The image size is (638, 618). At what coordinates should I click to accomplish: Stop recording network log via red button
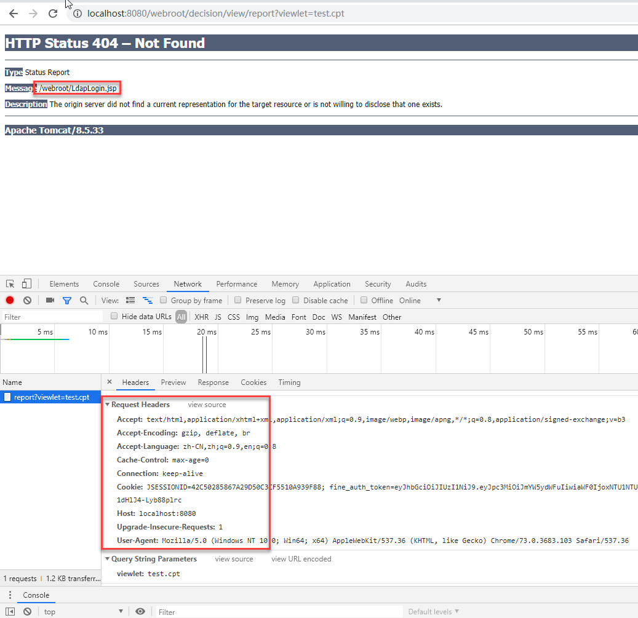[10, 301]
